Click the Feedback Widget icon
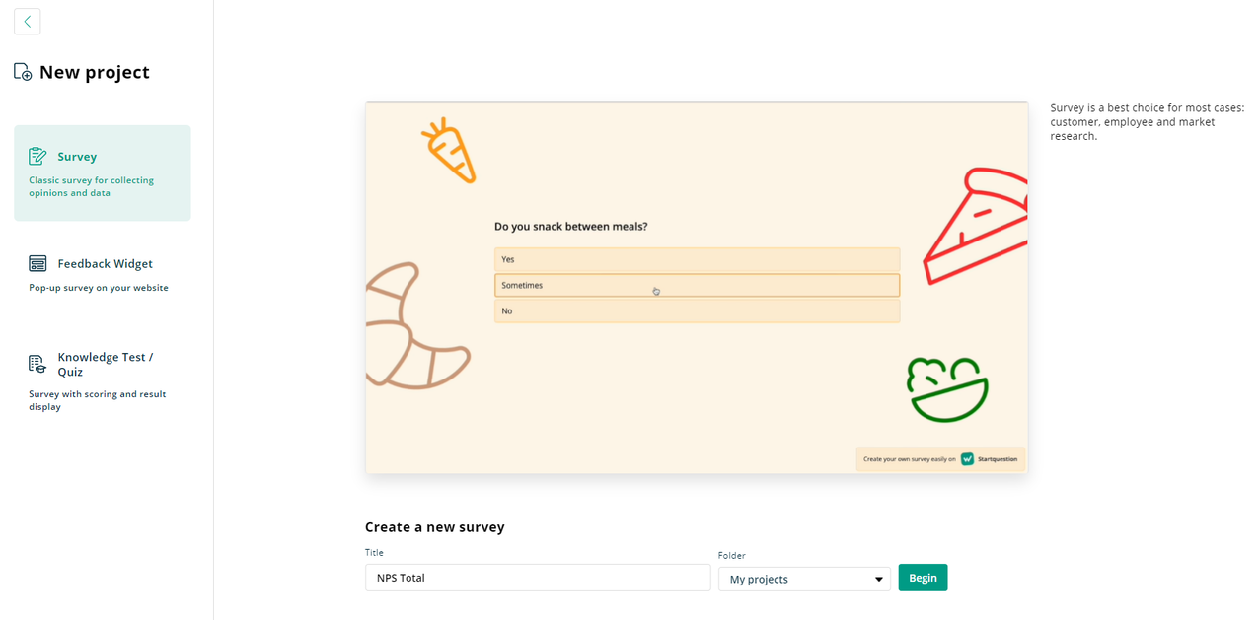The image size is (1260, 620). point(37,263)
